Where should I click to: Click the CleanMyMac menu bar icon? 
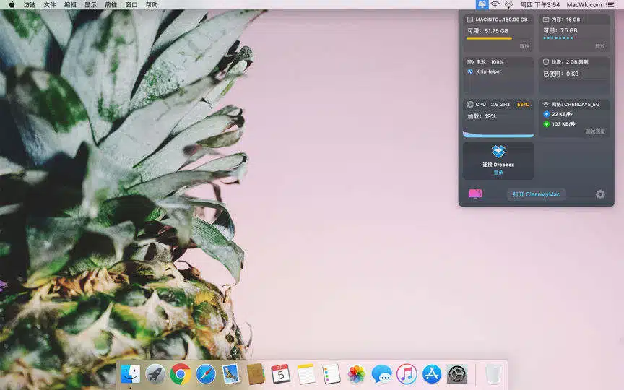481,4
